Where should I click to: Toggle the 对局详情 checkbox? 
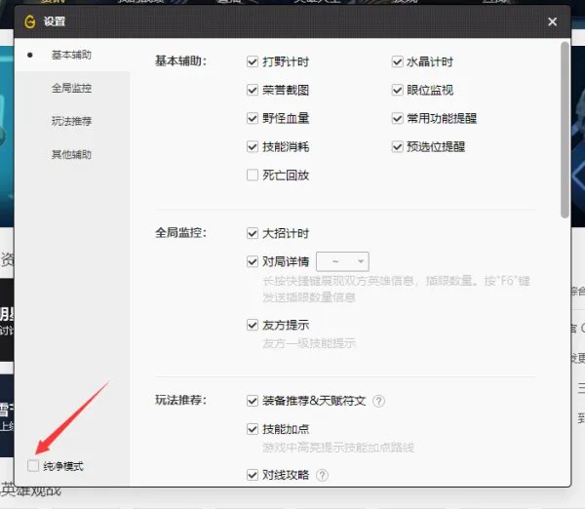pos(253,261)
